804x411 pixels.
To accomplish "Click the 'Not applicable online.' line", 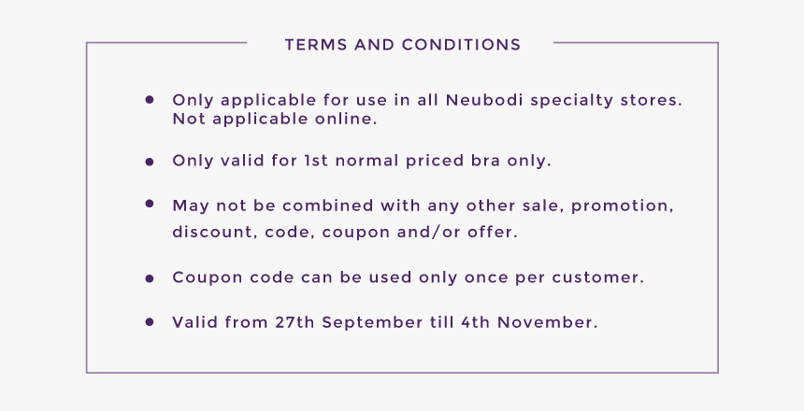I will point(274,119).
